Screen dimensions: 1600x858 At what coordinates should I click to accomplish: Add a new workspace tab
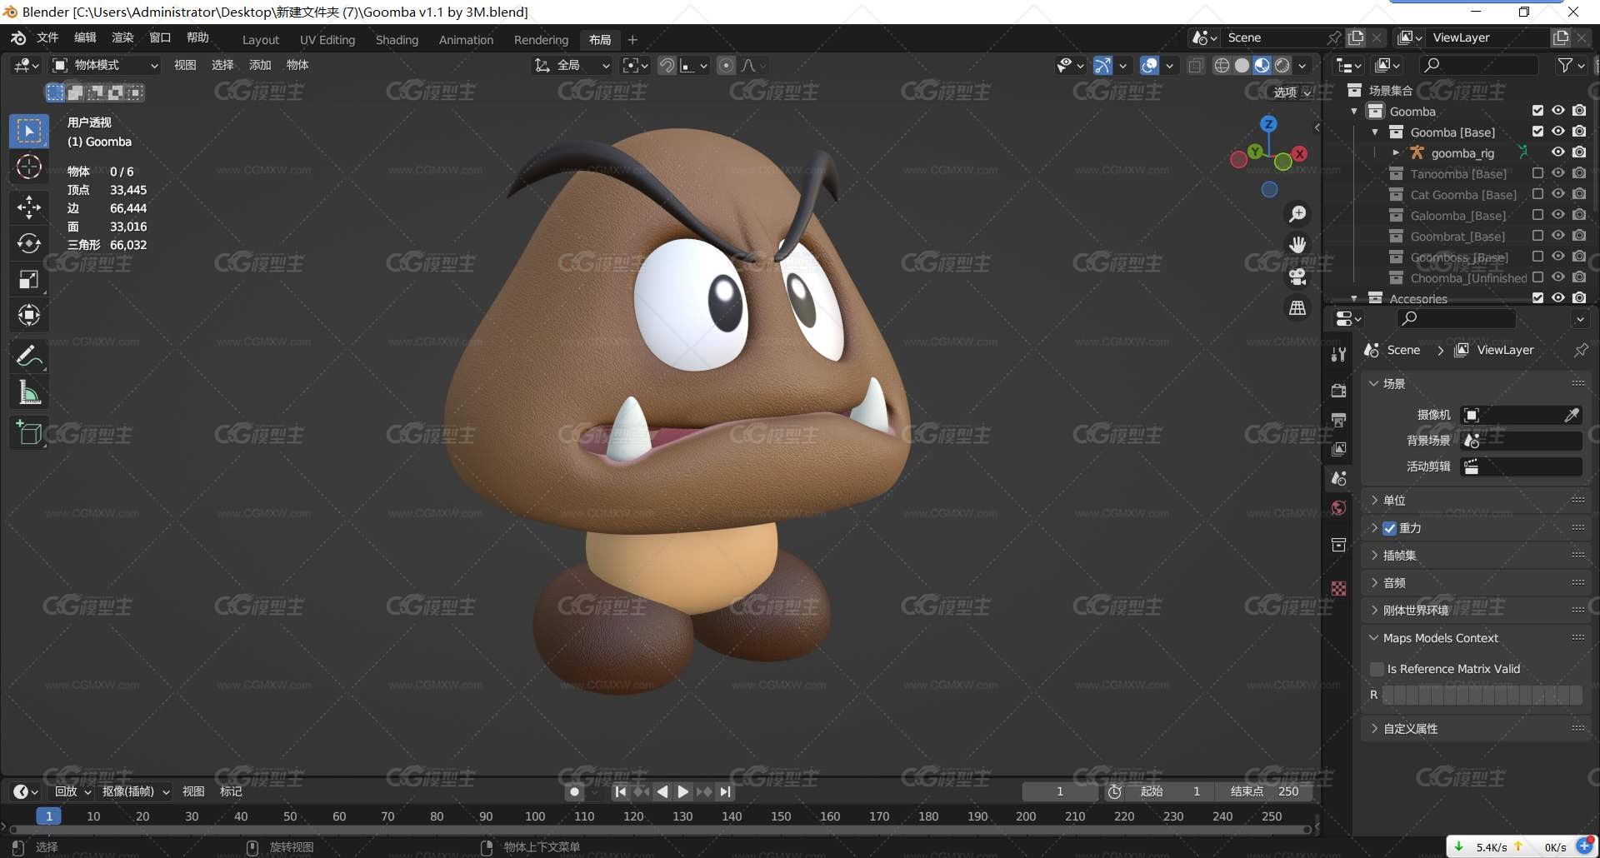pos(632,40)
